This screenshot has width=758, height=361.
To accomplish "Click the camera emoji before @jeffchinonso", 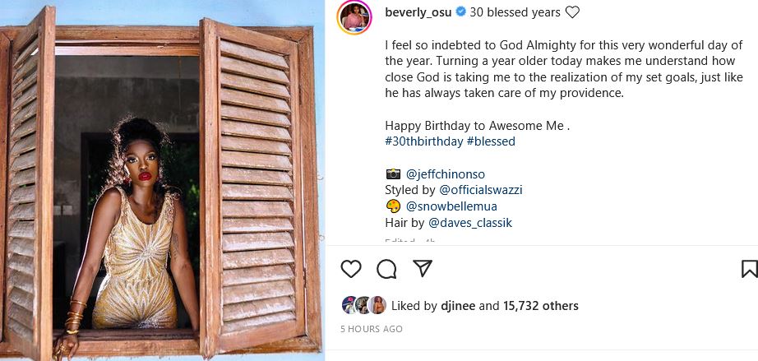I will click(393, 174).
